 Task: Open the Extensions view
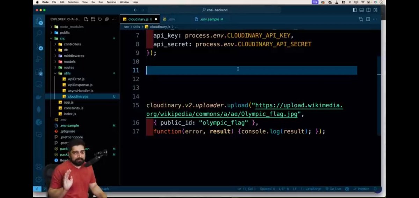click(39, 72)
